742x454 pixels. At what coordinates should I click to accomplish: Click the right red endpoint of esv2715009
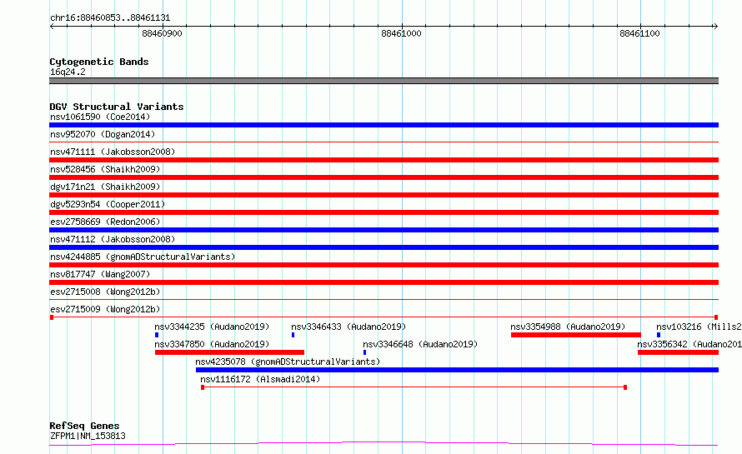716,317
